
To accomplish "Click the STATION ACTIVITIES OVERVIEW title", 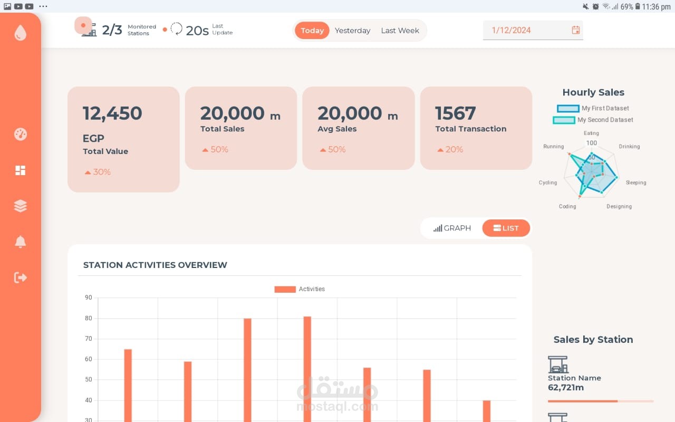I will point(155,265).
